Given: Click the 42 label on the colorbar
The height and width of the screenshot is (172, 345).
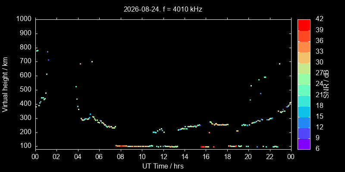Looking at the screenshot, I should point(319,19).
